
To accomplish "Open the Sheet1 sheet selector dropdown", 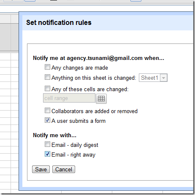I will coord(153,78).
